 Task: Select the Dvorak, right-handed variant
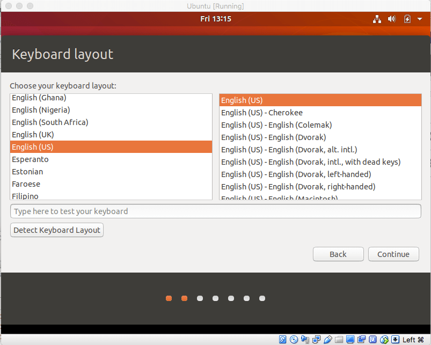(x=320, y=187)
